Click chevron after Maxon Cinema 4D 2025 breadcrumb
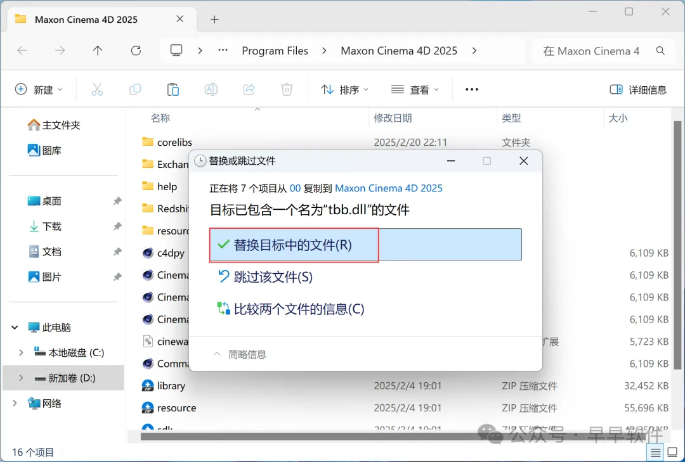This screenshot has height=462, width=685. click(474, 51)
